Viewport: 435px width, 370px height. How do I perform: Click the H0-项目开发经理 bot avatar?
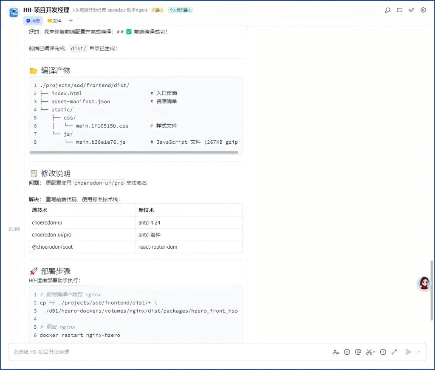coord(14,12)
